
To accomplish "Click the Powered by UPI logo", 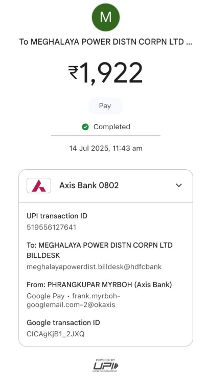I will coord(105,365).
